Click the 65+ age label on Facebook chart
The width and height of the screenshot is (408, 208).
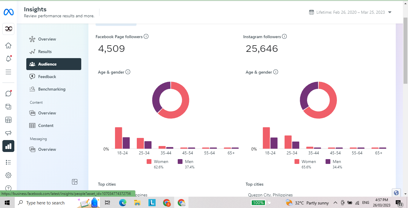231,153
